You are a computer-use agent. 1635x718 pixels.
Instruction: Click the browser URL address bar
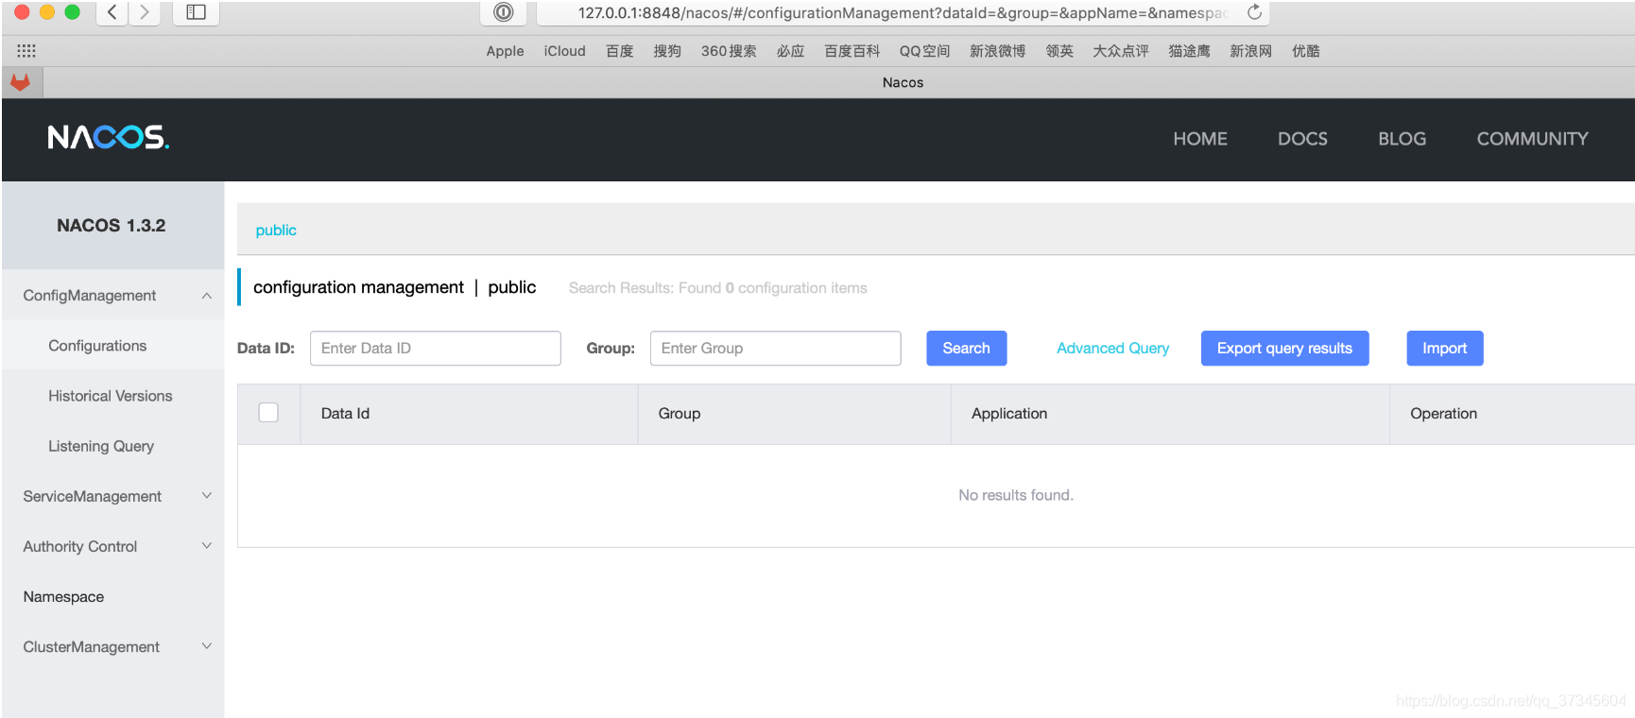click(903, 12)
